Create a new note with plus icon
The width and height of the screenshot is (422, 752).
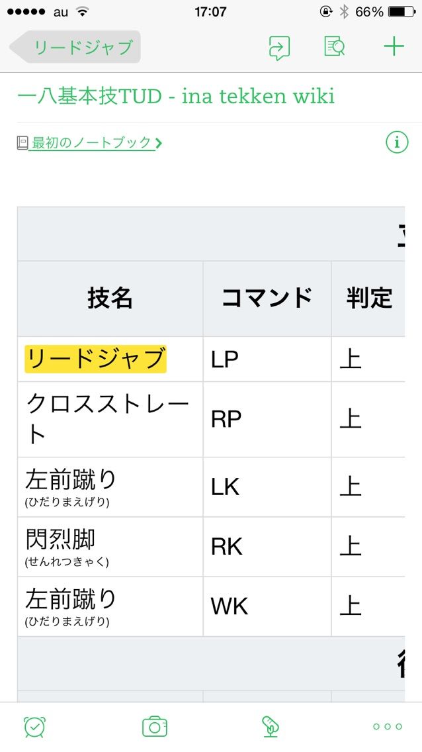pyautogui.click(x=394, y=46)
